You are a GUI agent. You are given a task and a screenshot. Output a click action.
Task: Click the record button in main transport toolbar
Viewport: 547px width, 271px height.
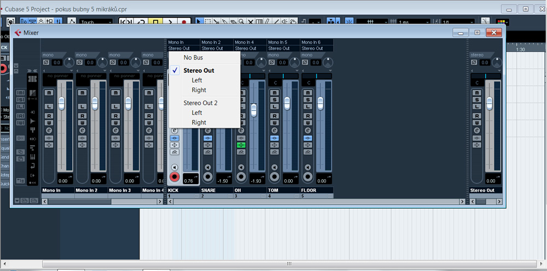click(x=184, y=22)
